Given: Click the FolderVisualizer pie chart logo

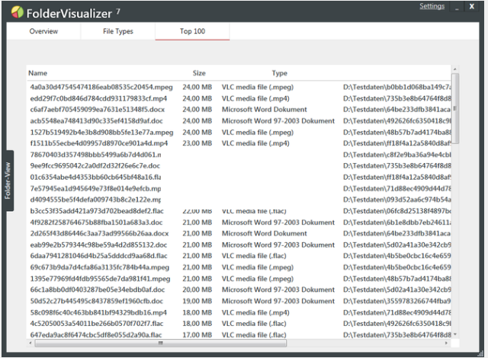Looking at the screenshot, I should tap(16, 11).
